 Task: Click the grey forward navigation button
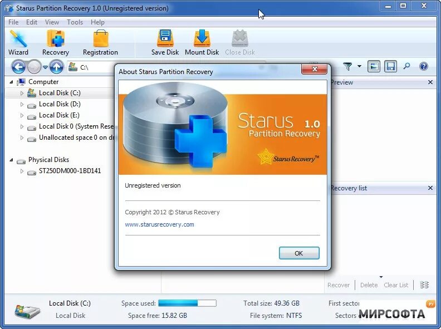pos(35,67)
